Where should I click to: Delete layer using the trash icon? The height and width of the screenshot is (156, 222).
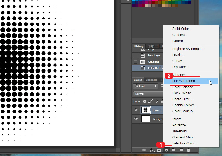[x=188, y=150]
